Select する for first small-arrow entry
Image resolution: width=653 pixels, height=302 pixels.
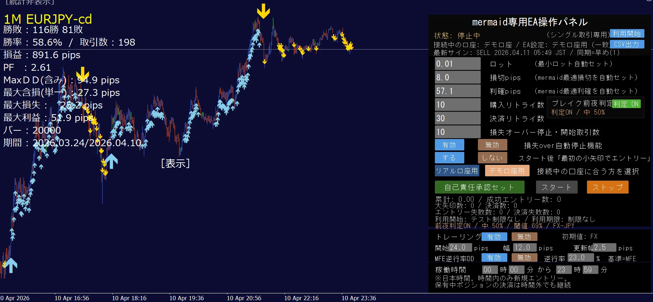(x=449, y=158)
